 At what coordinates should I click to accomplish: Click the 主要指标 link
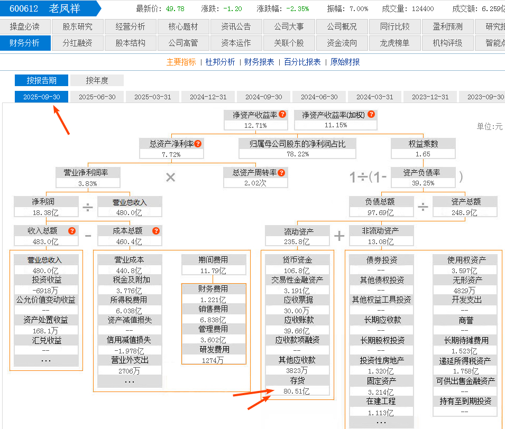tap(181, 62)
